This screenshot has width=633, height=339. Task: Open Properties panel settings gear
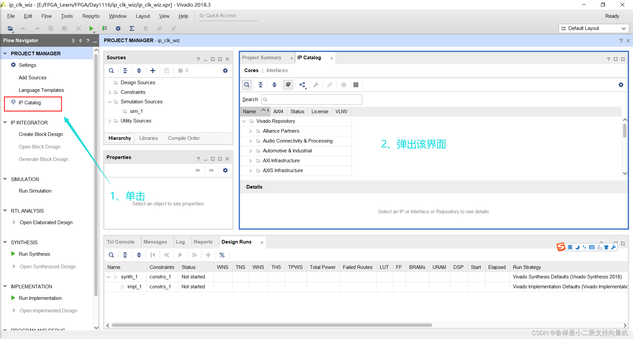point(226,170)
